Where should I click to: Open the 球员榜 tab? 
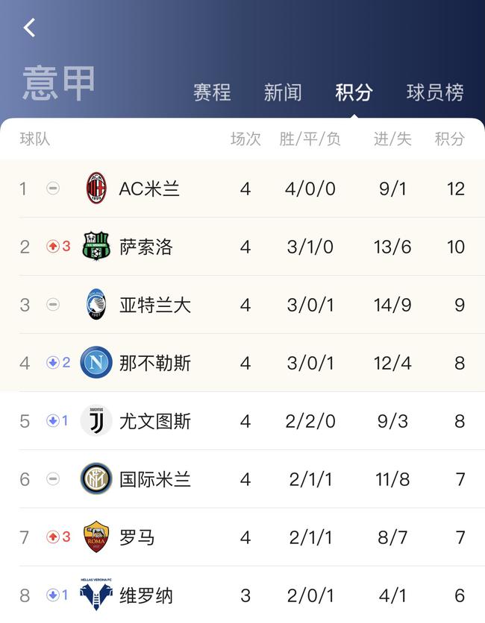click(435, 92)
